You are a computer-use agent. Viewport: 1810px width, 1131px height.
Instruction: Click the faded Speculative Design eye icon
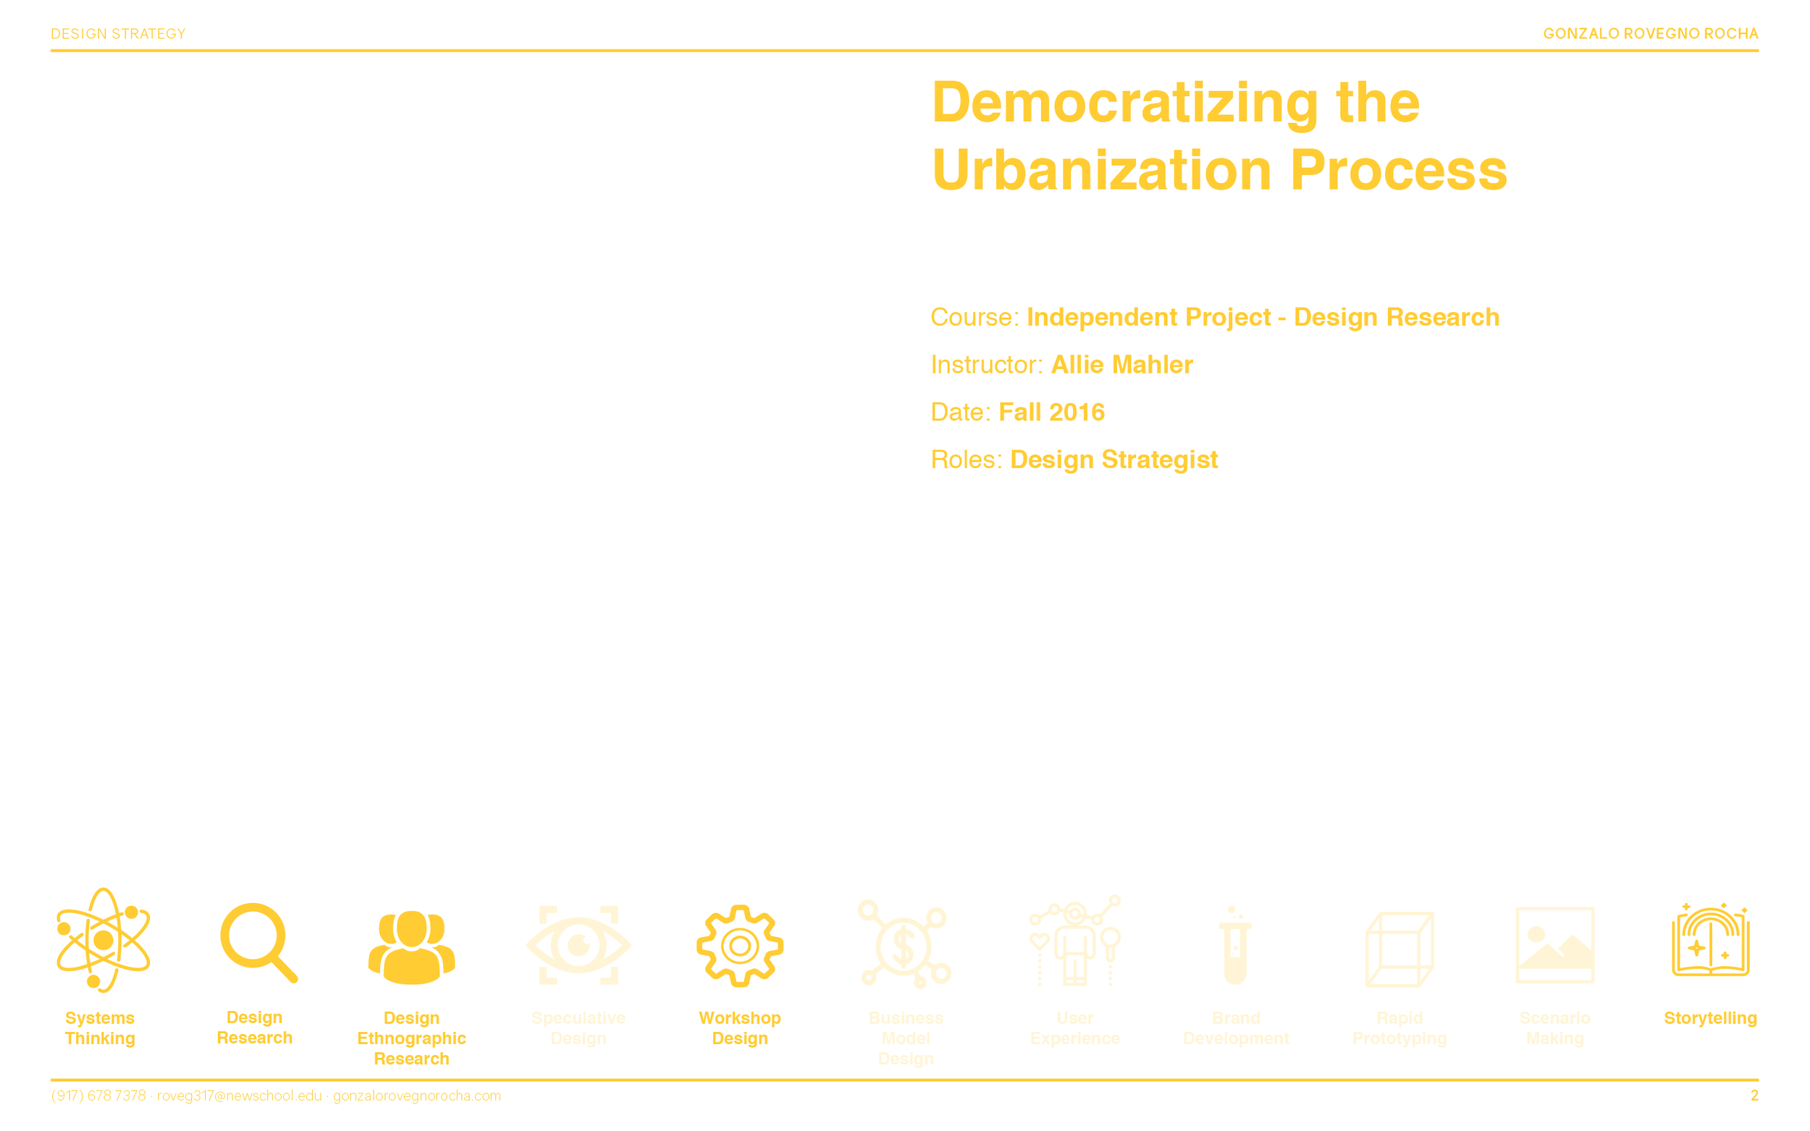(578, 945)
